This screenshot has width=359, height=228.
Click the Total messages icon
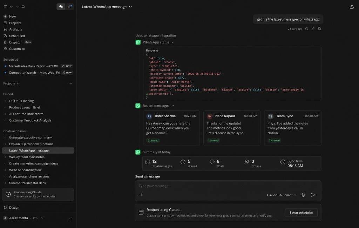[148, 162]
